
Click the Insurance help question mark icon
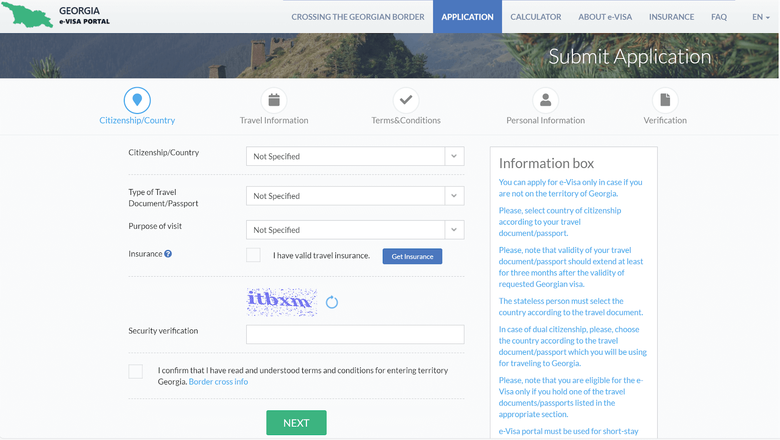coord(168,254)
